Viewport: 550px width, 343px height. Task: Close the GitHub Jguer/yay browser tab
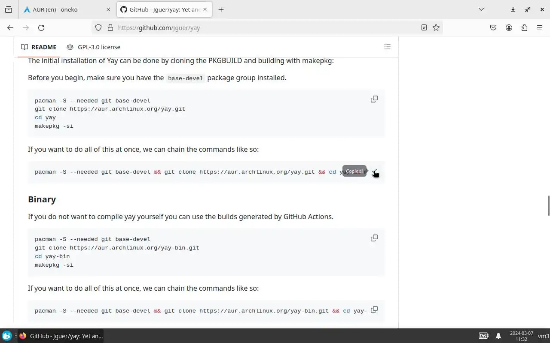pyautogui.click(x=205, y=9)
